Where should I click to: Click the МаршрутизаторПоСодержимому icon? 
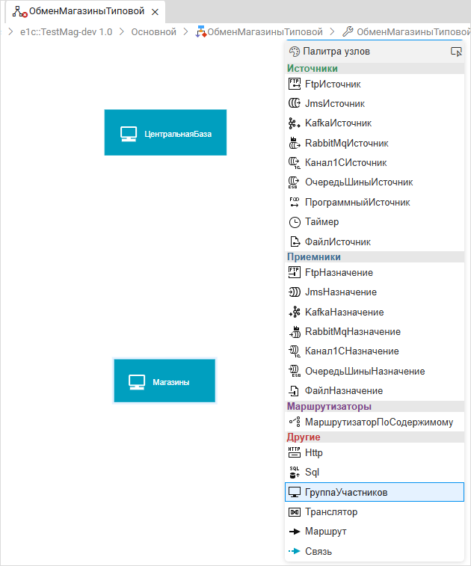[x=294, y=422]
